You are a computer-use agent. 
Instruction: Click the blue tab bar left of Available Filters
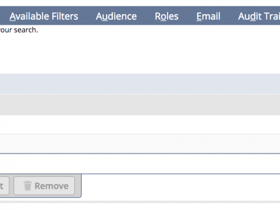coord(4,15)
